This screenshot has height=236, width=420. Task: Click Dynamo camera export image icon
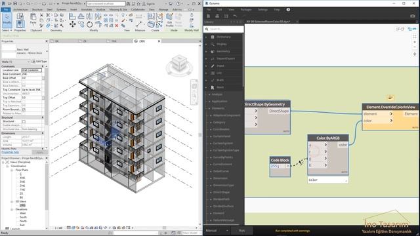[x=413, y=16]
